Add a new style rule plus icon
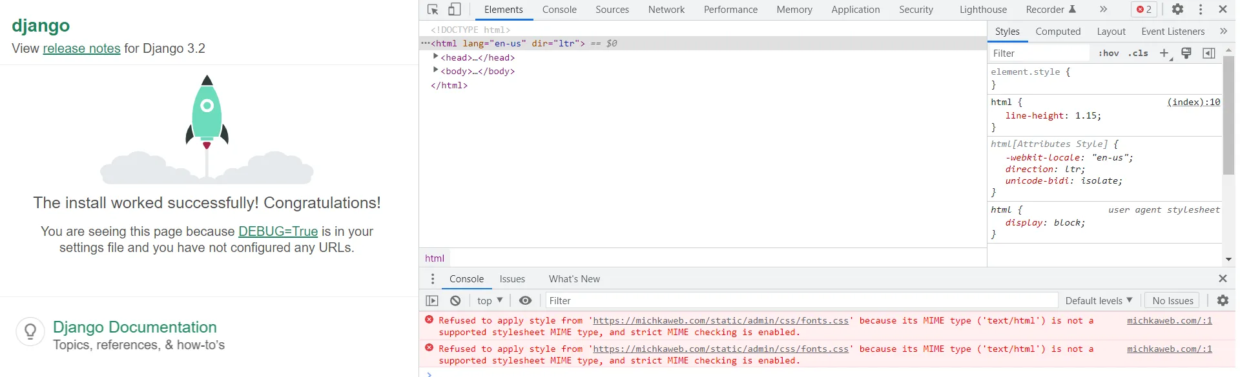The height and width of the screenshot is (377, 1240). pyautogui.click(x=1164, y=53)
